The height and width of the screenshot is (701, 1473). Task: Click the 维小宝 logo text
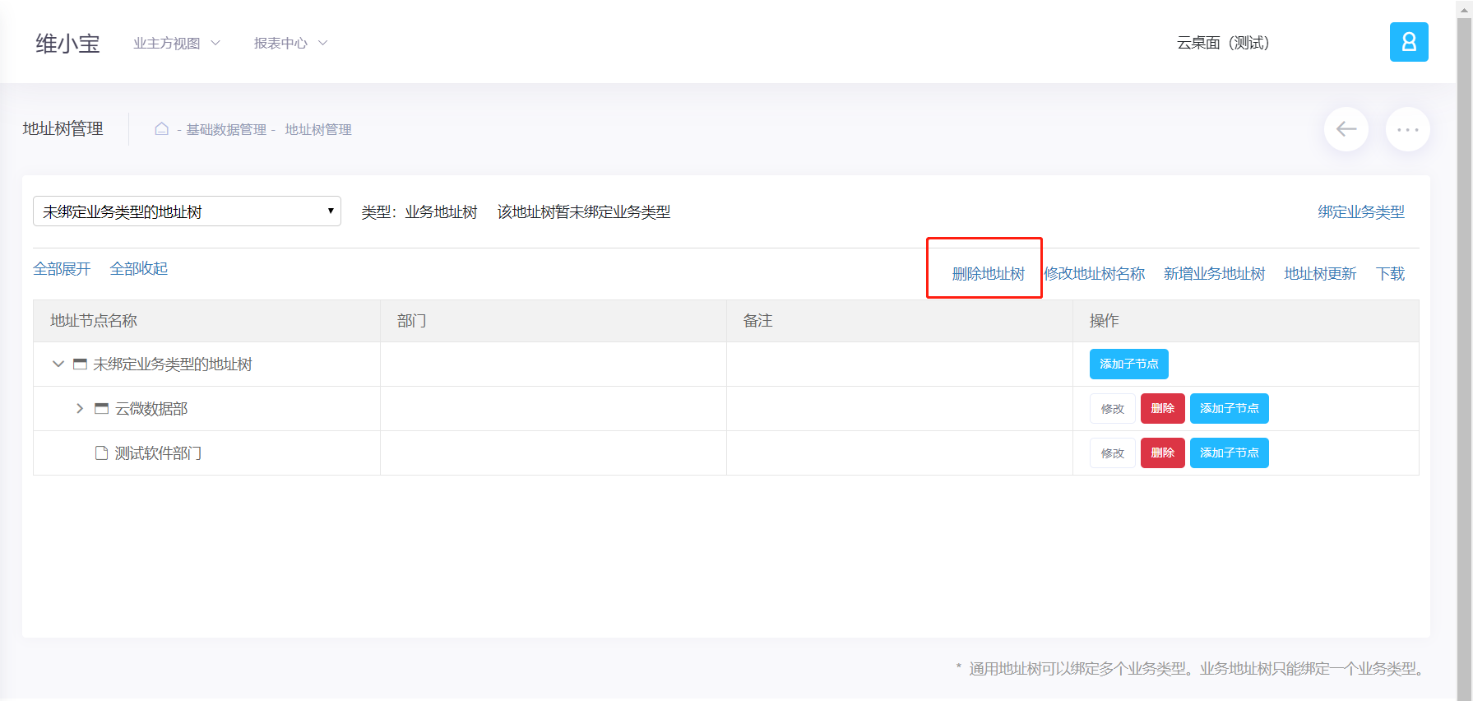(x=67, y=43)
